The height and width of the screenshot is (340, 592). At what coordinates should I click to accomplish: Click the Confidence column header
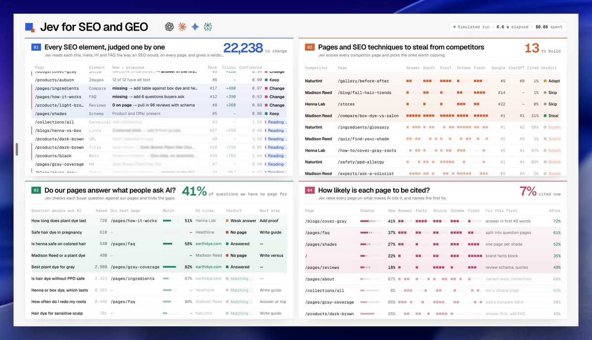[x=251, y=68]
